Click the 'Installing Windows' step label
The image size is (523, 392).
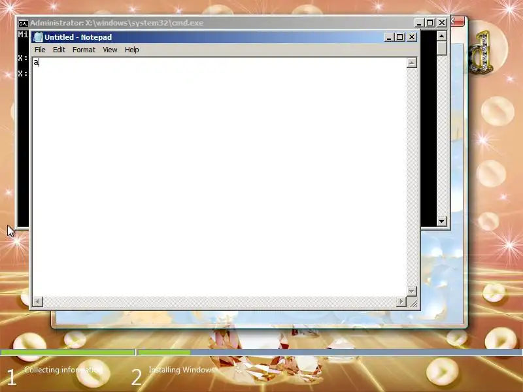pos(182,370)
